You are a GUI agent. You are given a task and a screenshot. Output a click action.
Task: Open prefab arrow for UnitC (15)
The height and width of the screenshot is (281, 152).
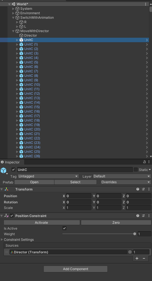[x=147, y=107]
